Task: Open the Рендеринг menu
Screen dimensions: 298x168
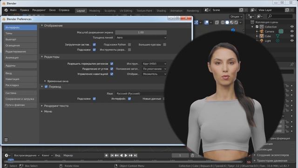Action: point(39,10)
